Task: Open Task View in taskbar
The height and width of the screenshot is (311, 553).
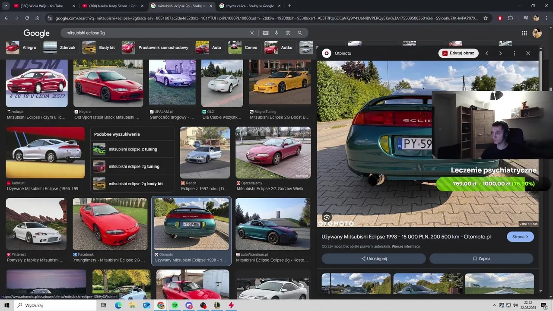Action: tap(104, 305)
